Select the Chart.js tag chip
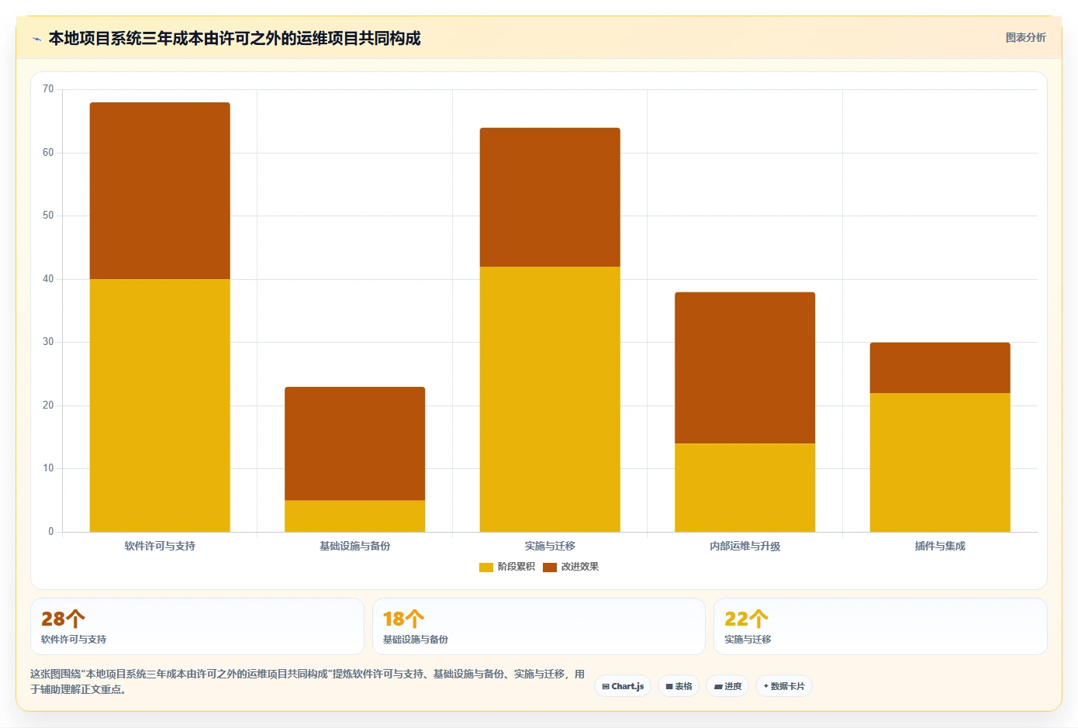 [623, 686]
